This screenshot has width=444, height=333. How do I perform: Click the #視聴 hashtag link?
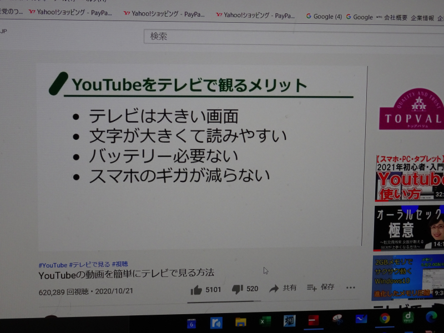point(120,264)
